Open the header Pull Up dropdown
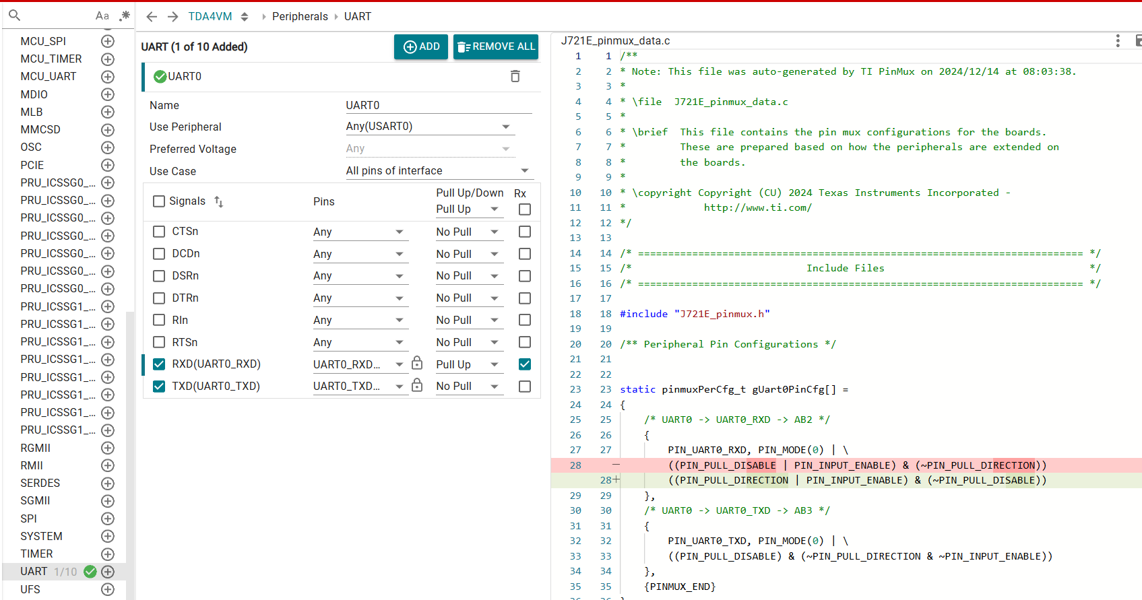The height and width of the screenshot is (600, 1142). pyautogui.click(x=469, y=209)
